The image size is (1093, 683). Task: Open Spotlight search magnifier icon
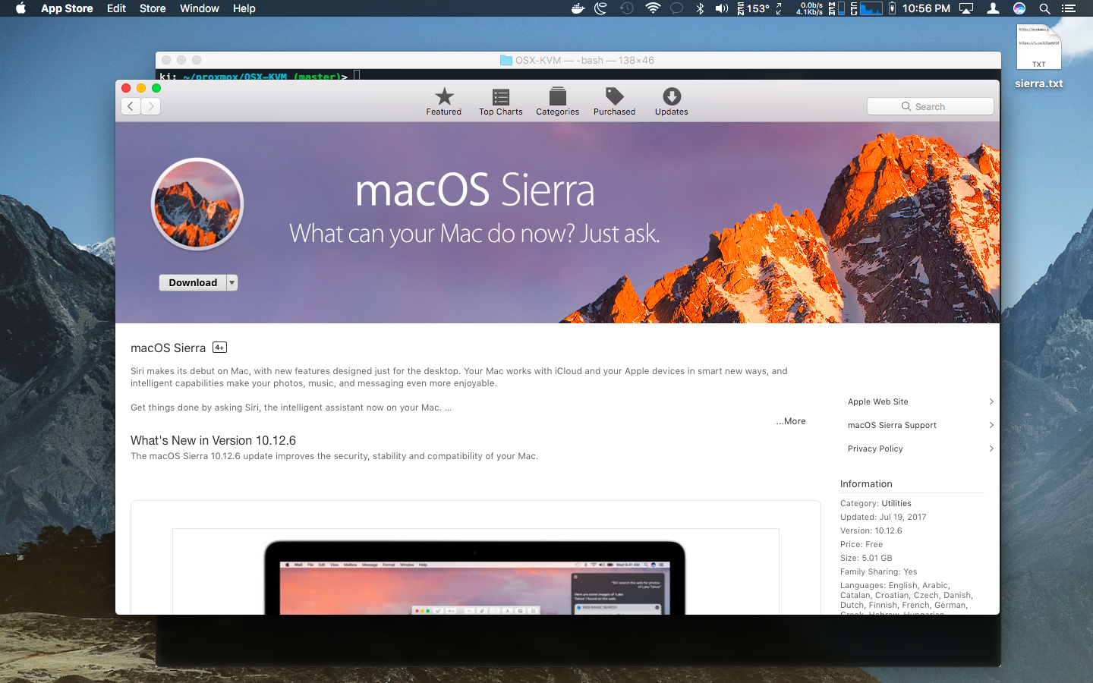point(1044,8)
